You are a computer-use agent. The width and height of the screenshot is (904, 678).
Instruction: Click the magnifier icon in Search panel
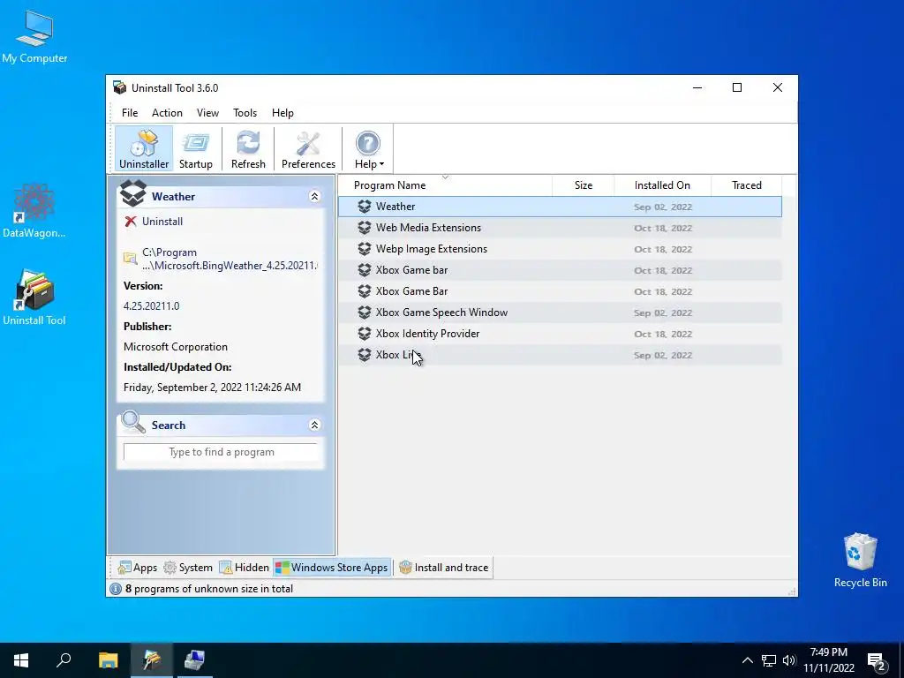133,422
